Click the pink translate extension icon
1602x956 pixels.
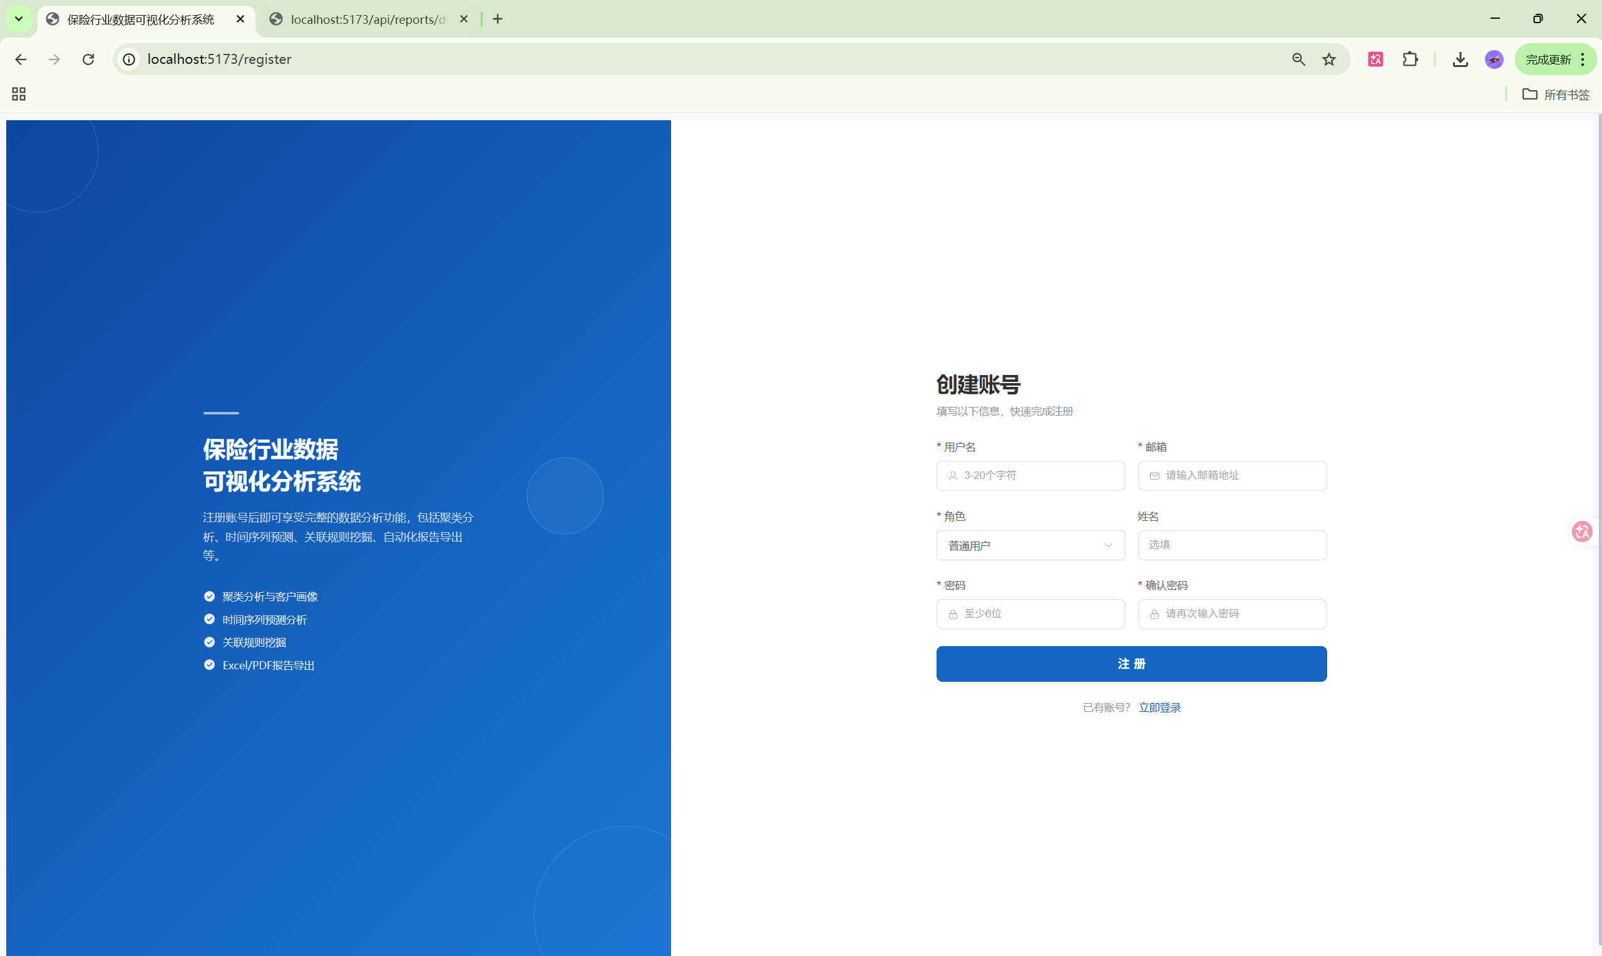coord(1375,59)
